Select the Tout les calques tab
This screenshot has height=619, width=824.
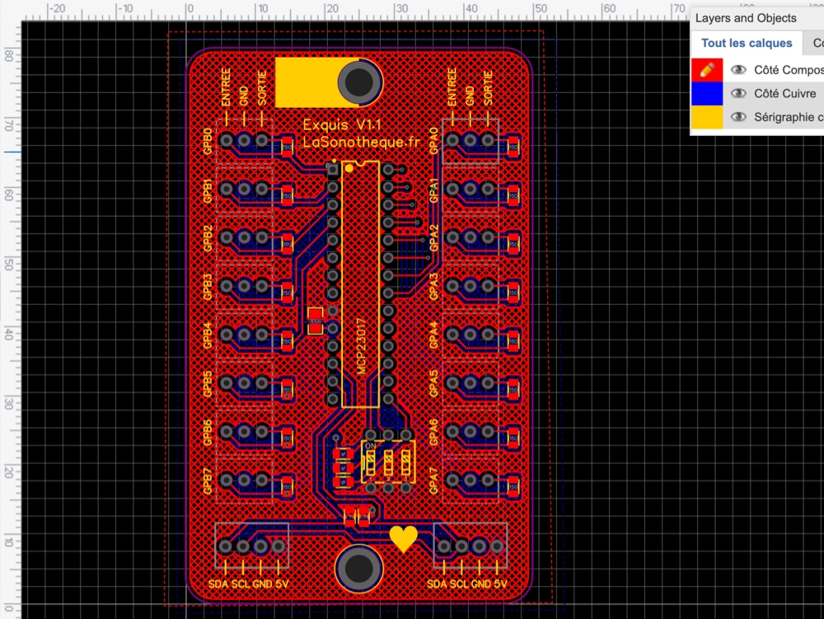coord(747,43)
